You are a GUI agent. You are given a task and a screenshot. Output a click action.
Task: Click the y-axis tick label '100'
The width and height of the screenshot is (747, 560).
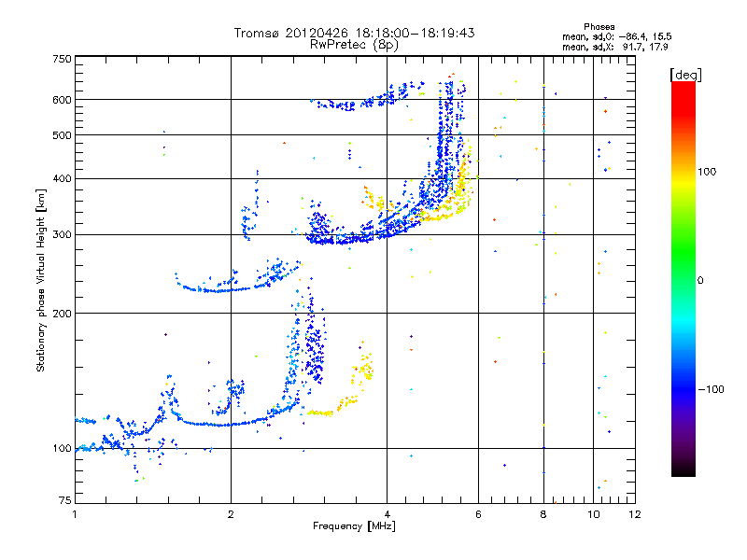coord(62,448)
